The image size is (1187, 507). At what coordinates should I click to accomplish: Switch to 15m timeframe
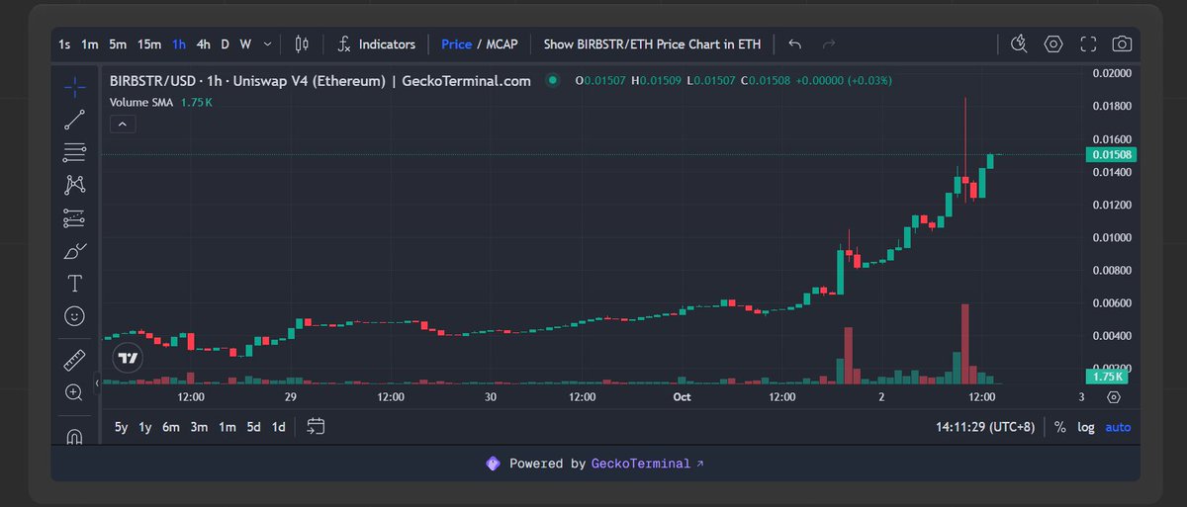[x=149, y=44]
